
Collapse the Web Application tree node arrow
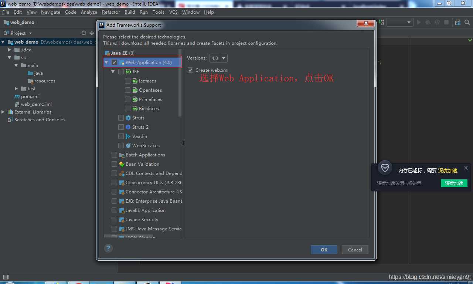click(x=106, y=62)
